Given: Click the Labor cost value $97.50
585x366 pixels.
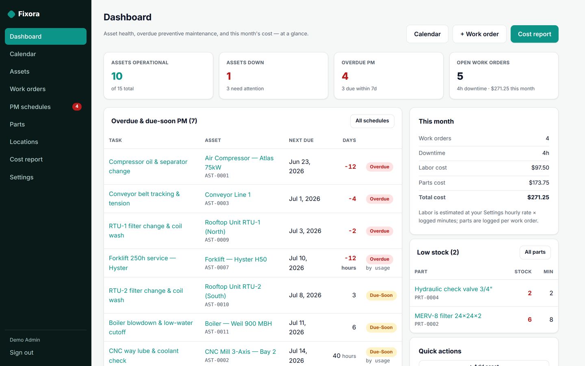Looking at the screenshot, I should click(540, 168).
